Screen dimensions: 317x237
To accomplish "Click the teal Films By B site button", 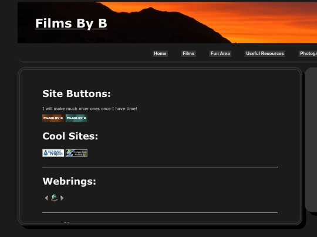I will click(76, 118).
